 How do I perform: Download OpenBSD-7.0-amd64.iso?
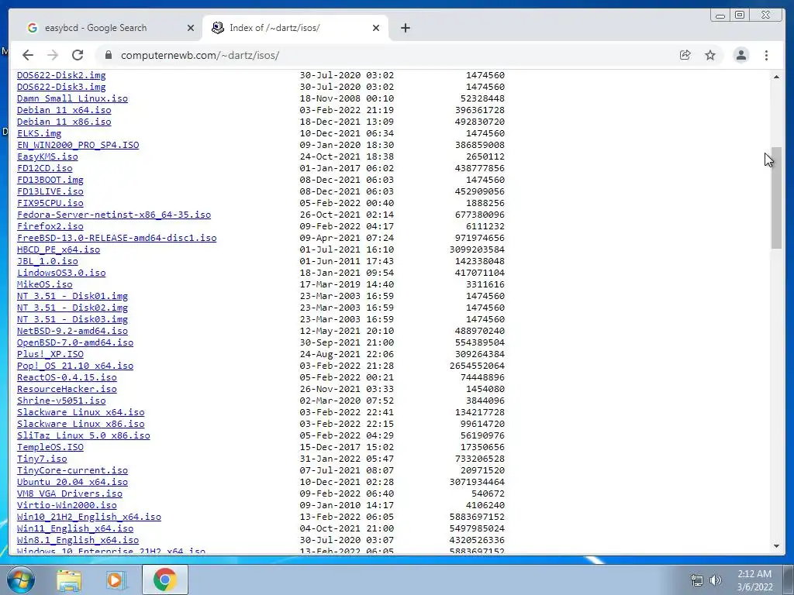[75, 343]
